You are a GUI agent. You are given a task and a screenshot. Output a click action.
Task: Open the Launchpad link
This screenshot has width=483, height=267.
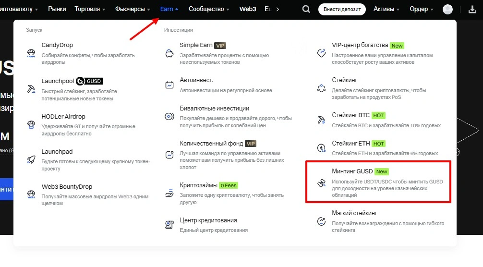pos(57,152)
